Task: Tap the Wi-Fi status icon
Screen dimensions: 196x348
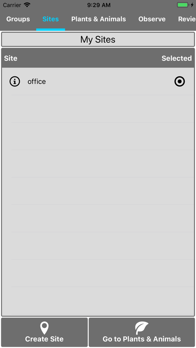Action: pos(27,5)
